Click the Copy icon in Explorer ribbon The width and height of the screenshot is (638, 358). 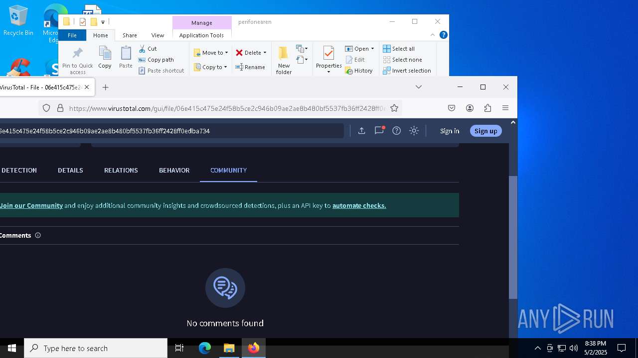click(x=105, y=57)
